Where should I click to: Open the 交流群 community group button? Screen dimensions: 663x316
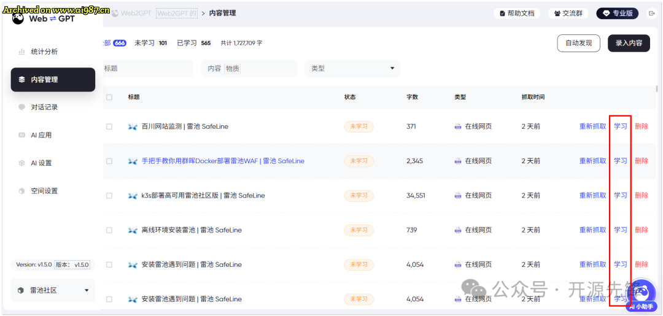tap(568, 13)
